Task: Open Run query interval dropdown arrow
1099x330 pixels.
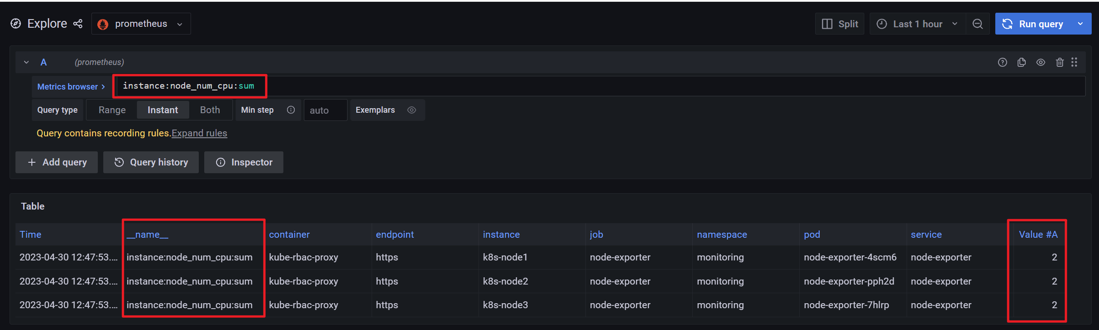Action: click(x=1081, y=24)
